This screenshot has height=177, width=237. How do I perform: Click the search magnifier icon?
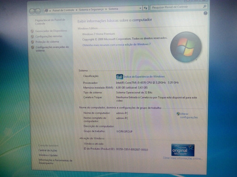pos(205,7)
